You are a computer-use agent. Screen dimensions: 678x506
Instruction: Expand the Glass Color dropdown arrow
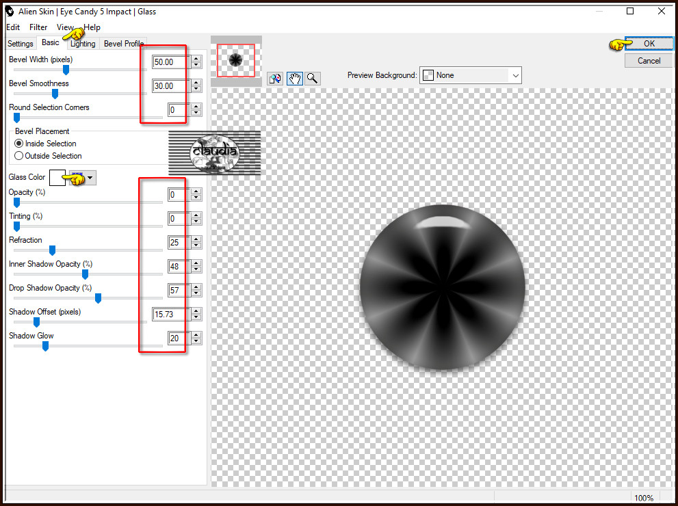point(90,178)
